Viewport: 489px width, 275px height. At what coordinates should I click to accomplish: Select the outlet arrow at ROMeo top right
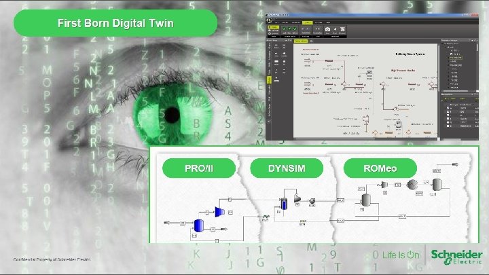(x=455, y=164)
